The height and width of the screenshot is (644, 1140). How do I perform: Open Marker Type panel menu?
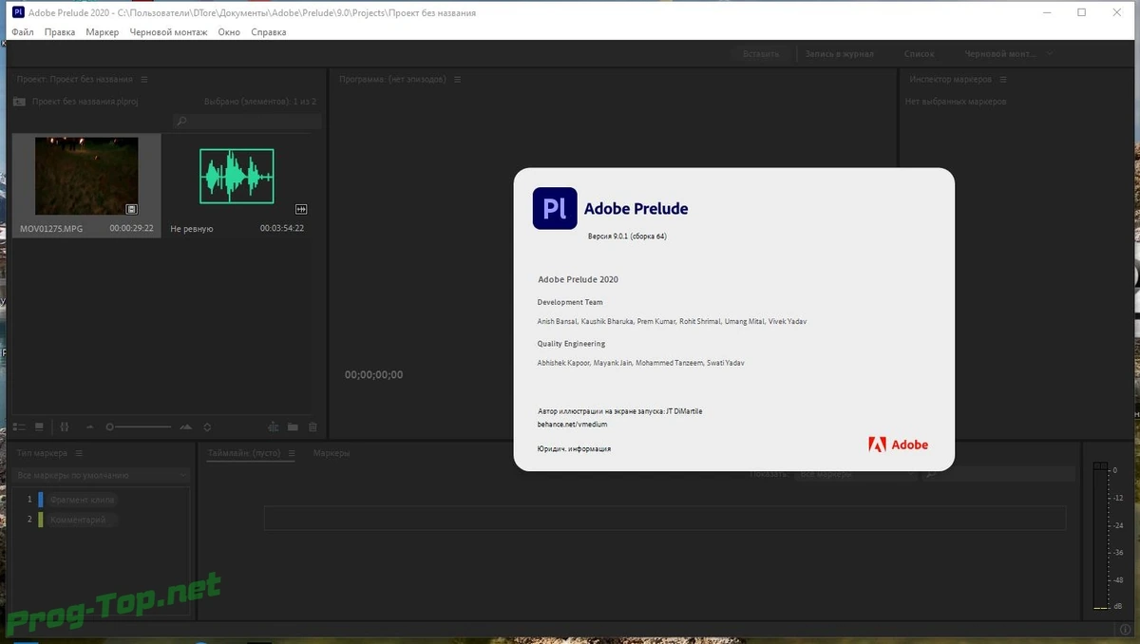pyautogui.click(x=79, y=454)
